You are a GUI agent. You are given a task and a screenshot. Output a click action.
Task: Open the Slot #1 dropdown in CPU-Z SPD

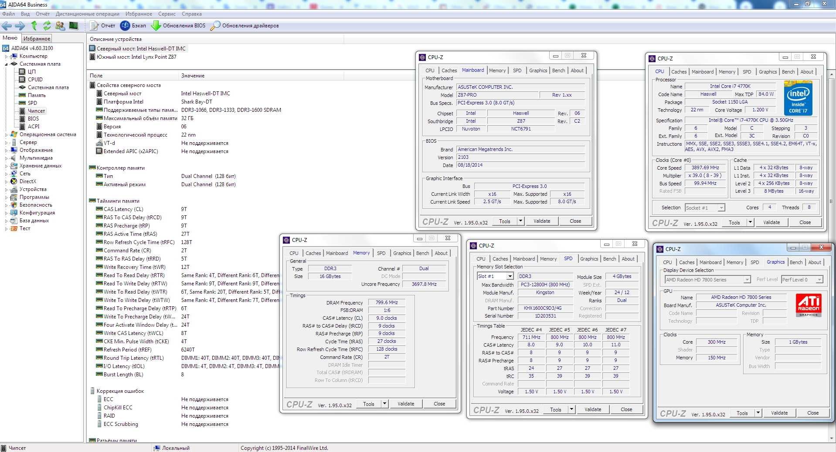pos(510,276)
